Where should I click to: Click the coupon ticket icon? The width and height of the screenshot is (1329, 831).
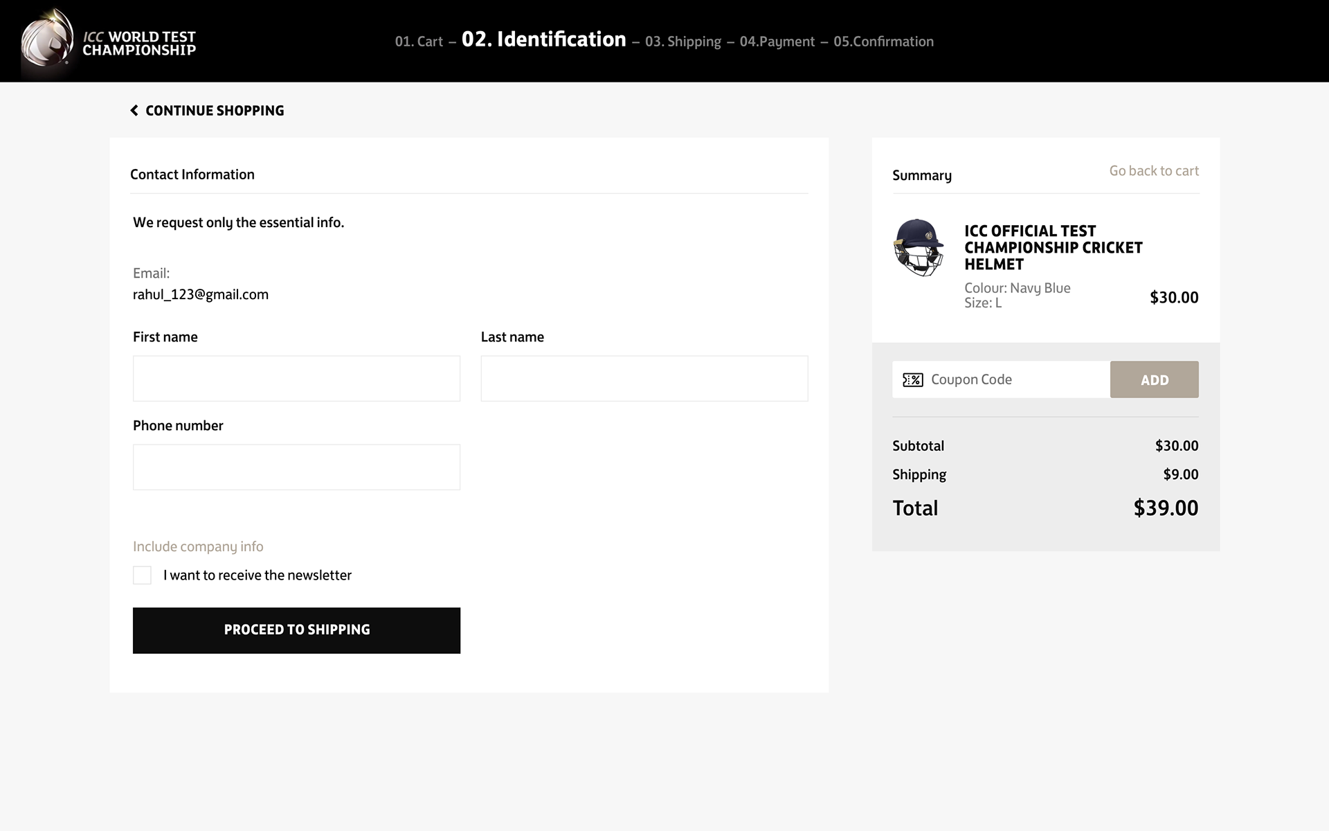tap(912, 379)
